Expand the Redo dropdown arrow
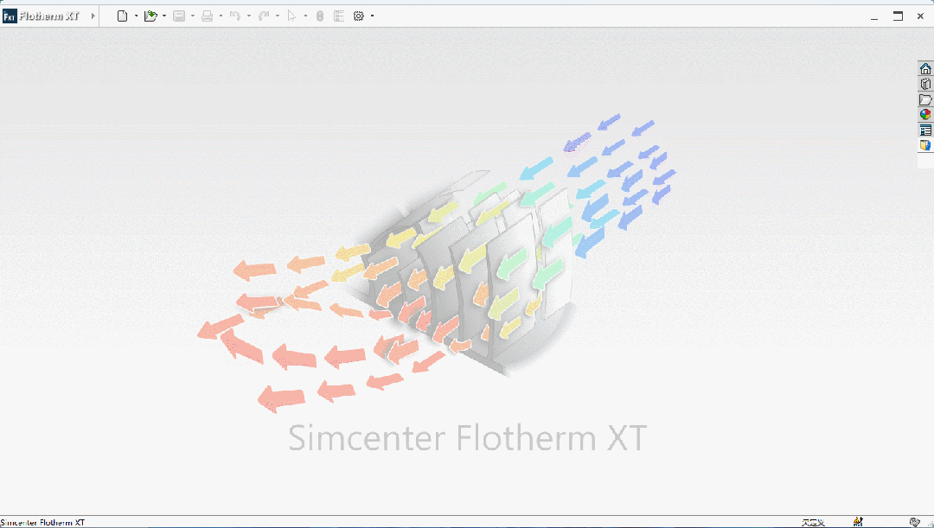Image resolution: width=934 pixels, height=528 pixels. [x=278, y=16]
